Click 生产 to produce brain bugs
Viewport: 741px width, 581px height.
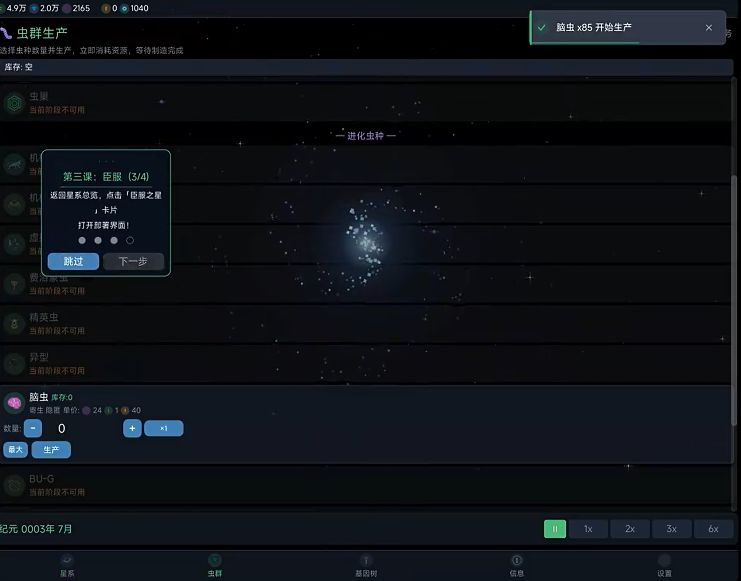51,450
